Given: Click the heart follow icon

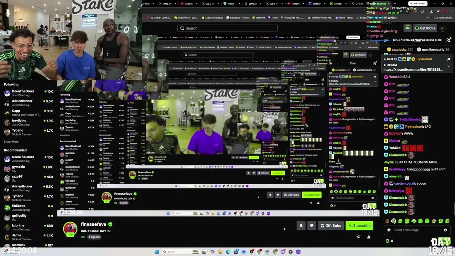Looking at the screenshot, I should point(312,225).
